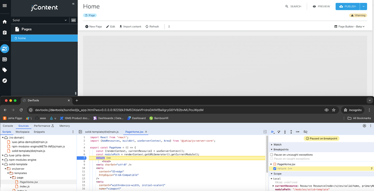Select the Snippets sub-tab in Sources
Viewport: 374px width, 191px height.
click(39, 132)
